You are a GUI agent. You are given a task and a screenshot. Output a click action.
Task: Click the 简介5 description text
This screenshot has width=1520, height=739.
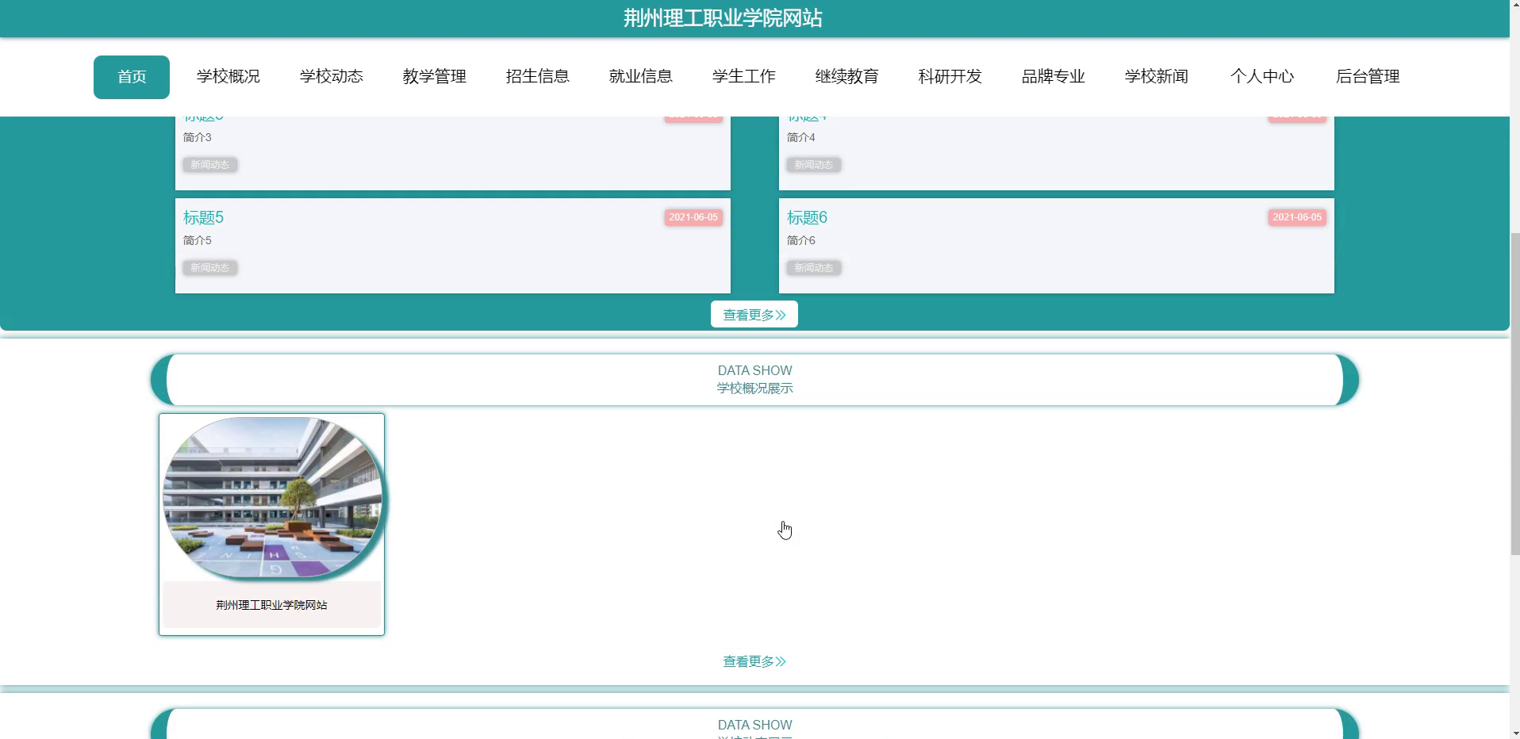tap(198, 240)
